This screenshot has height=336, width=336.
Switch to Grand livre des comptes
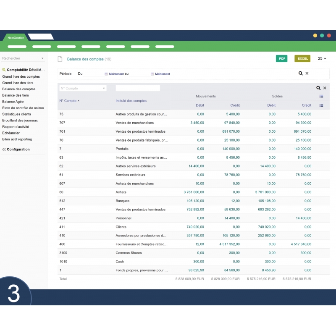coord(21,76)
